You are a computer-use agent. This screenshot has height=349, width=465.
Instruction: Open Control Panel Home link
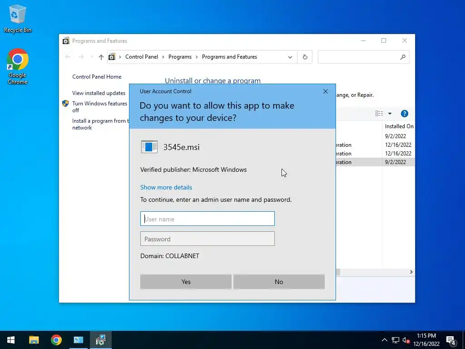point(97,76)
